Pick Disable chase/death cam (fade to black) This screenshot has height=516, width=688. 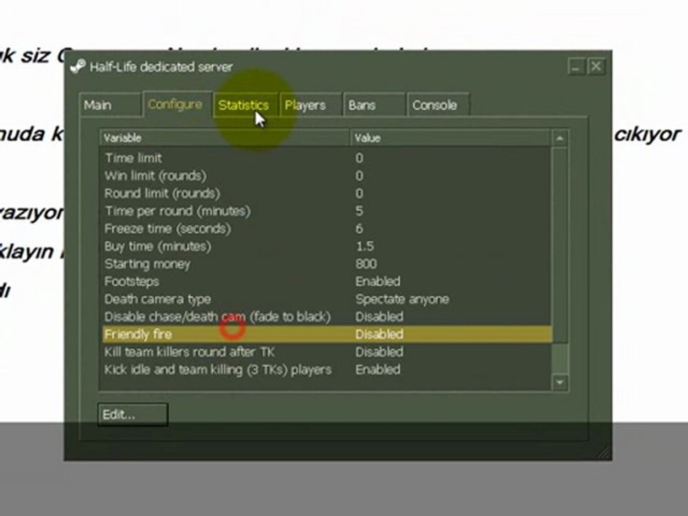[327, 317]
